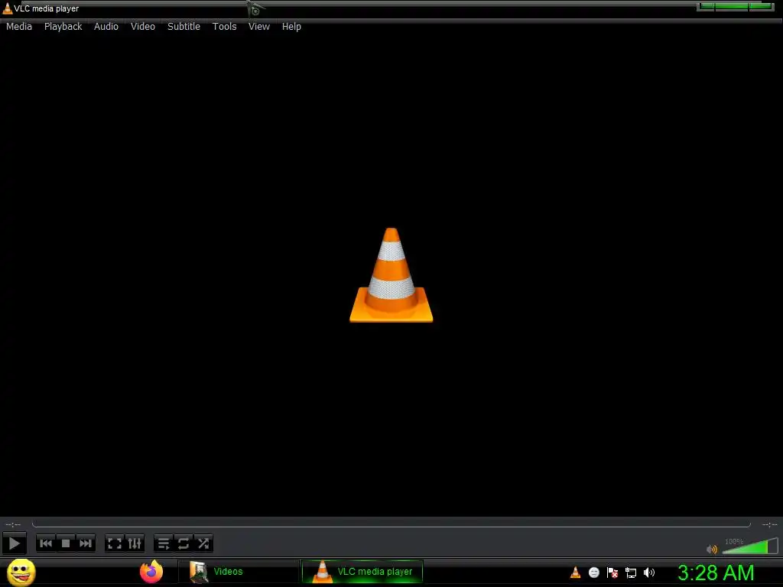
Task: Go to previous media track
Action: 46,543
